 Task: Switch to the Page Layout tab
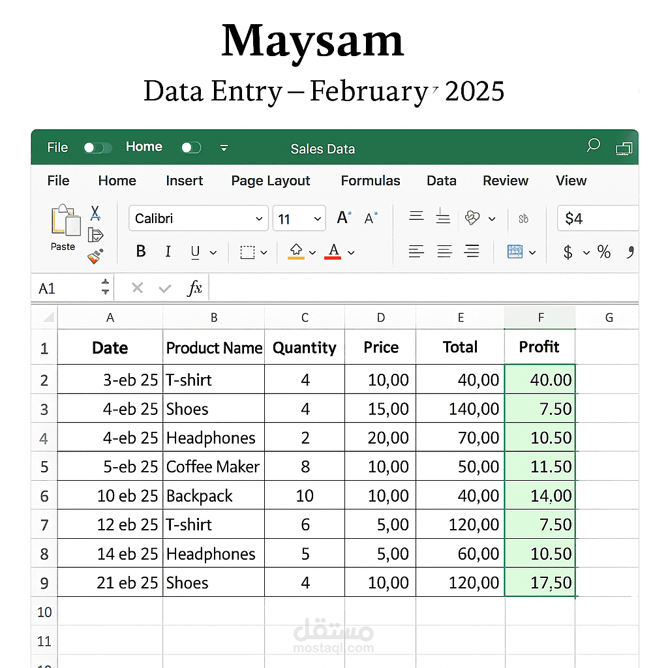pos(271,181)
